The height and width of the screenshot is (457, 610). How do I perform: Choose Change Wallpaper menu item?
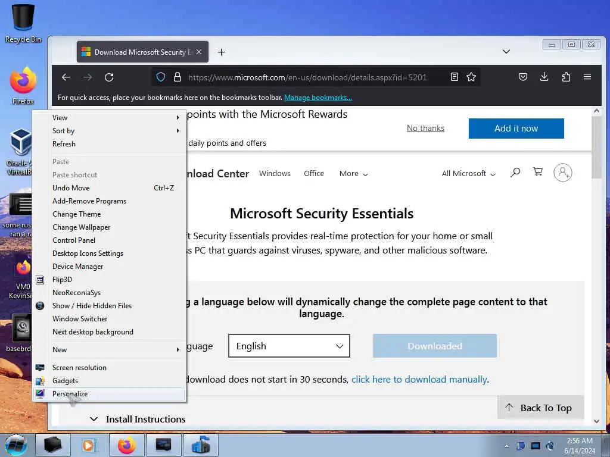click(x=109, y=227)
